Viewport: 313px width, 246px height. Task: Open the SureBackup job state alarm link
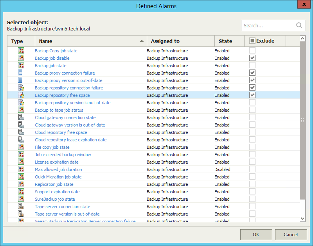[x=55, y=199]
